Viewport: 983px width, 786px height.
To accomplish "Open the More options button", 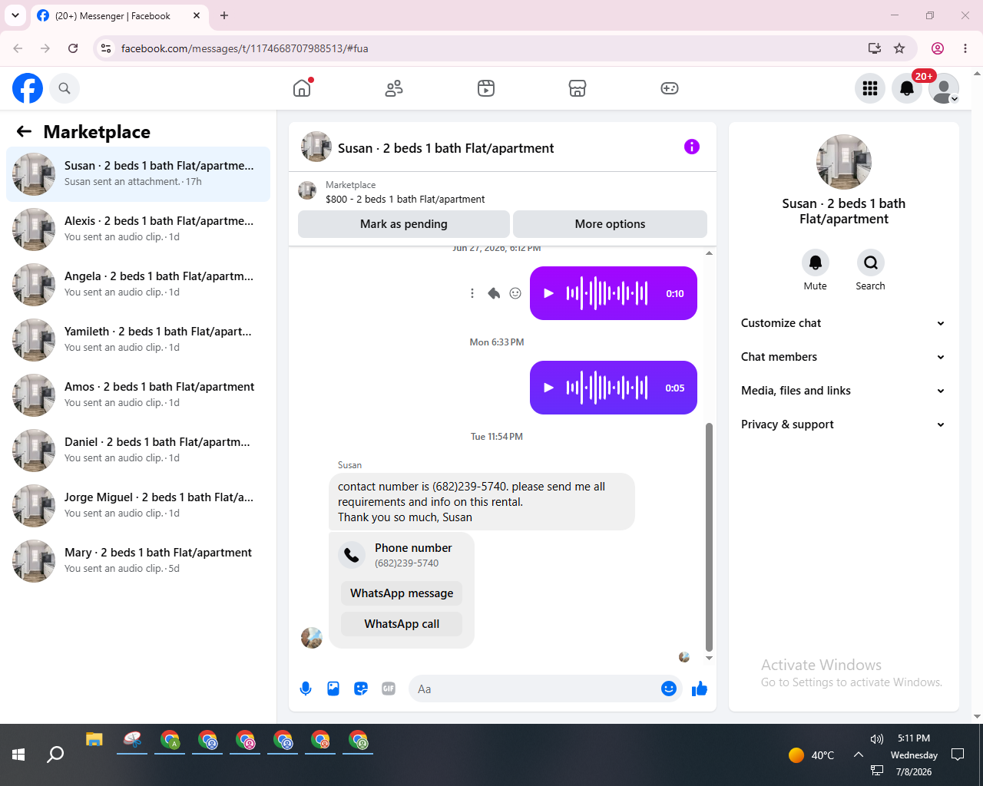I will (x=610, y=224).
